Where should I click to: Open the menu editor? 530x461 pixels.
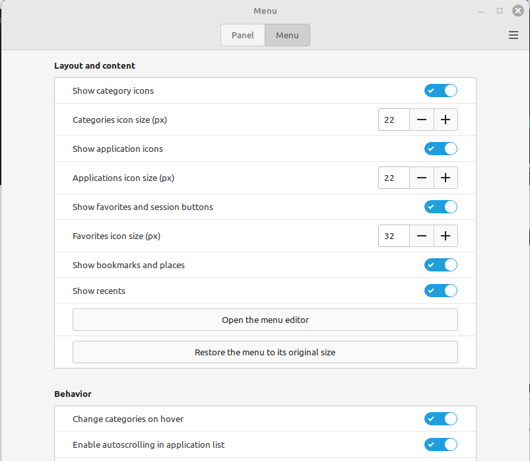click(x=265, y=320)
